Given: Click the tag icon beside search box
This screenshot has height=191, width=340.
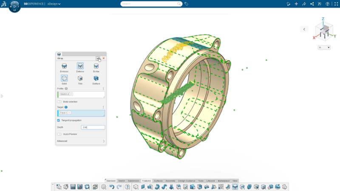Looking at the screenshot, I should pos(187,4).
